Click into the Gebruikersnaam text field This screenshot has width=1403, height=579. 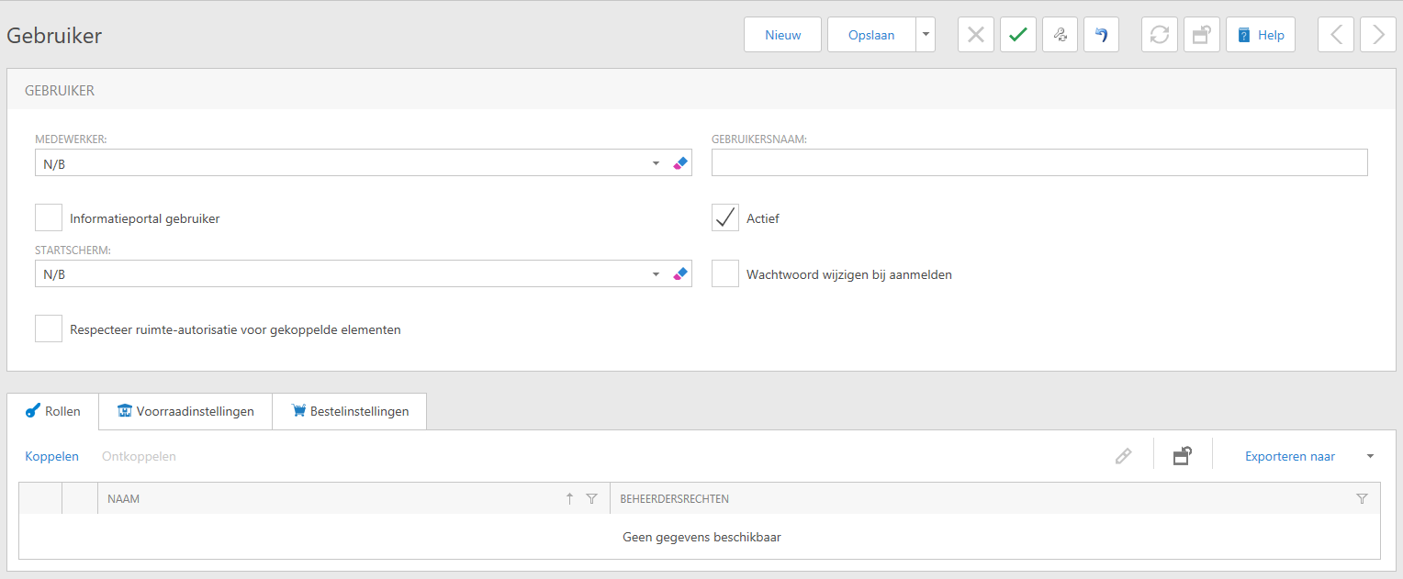click(1039, 163)
